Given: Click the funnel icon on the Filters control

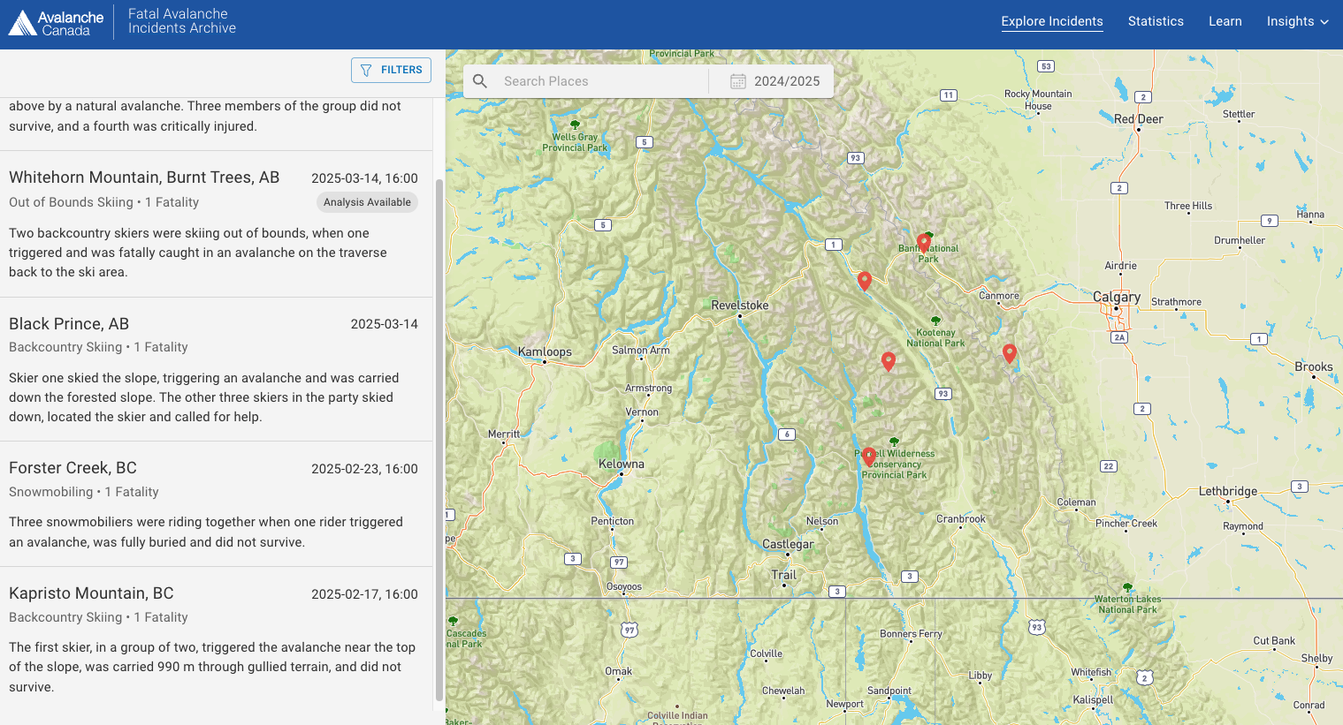Looking at the screenshot, I should 364,70.
